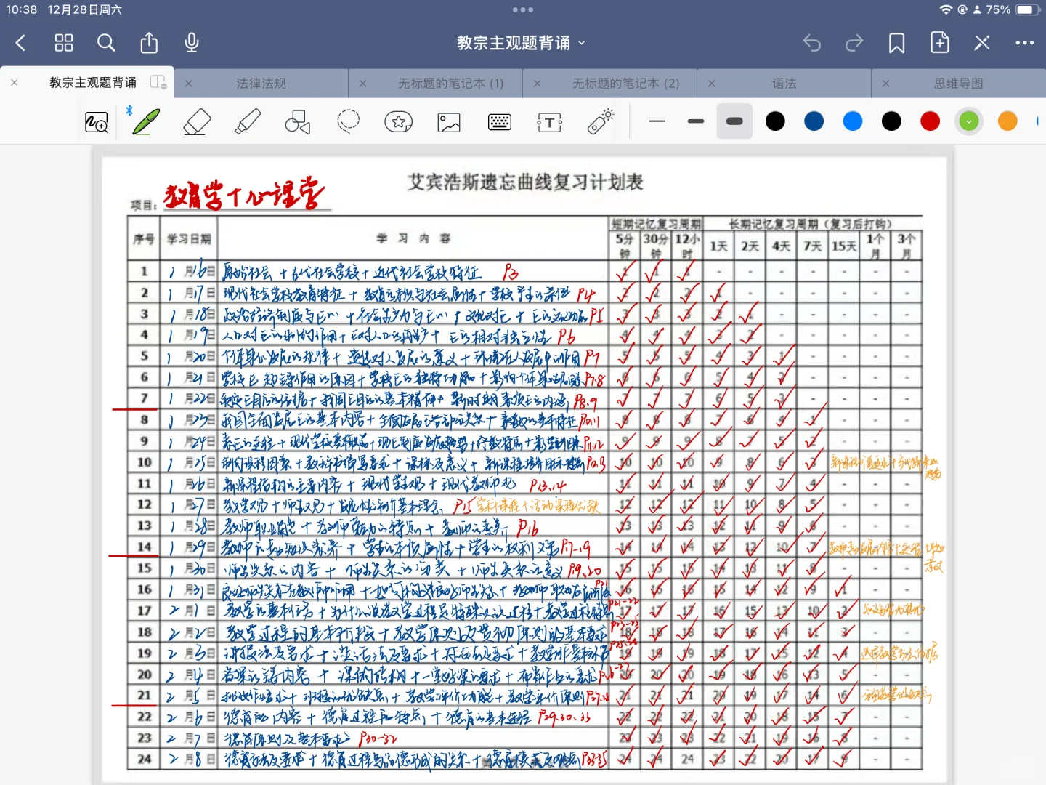
Task: Open the zoom writing tool
Action: coord(95,121)
